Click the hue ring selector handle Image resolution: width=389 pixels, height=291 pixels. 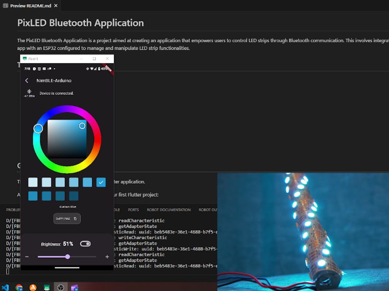pos(38,128)
